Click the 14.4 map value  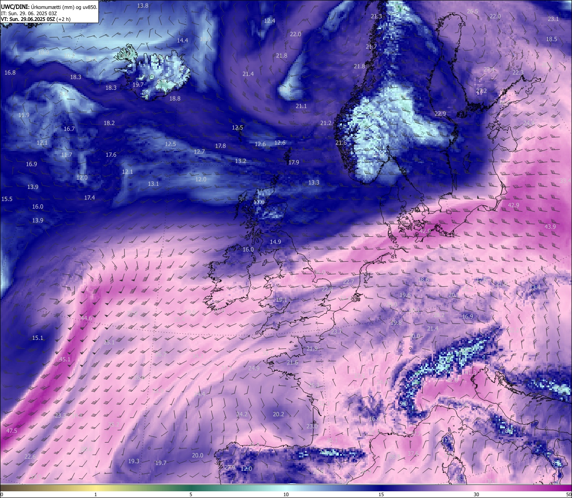click(182, 41)
